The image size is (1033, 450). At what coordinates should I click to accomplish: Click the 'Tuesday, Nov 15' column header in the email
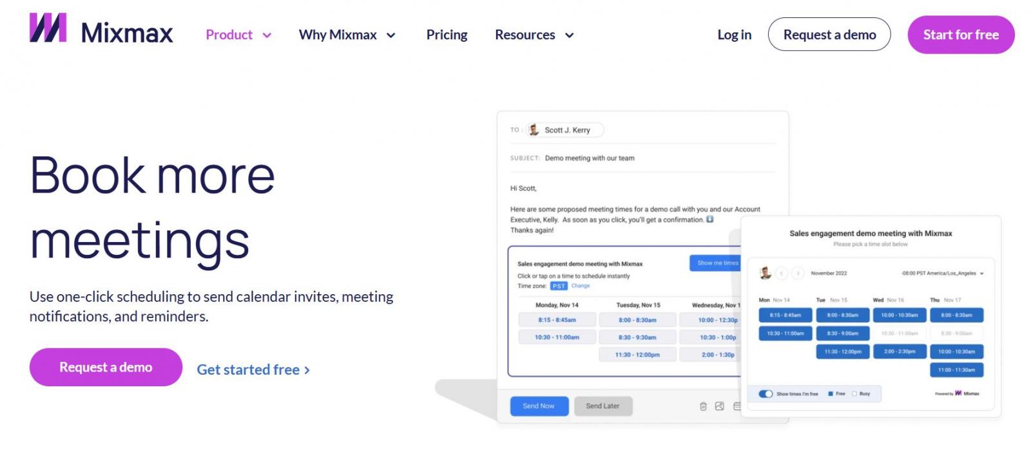[x=638, y=305]
